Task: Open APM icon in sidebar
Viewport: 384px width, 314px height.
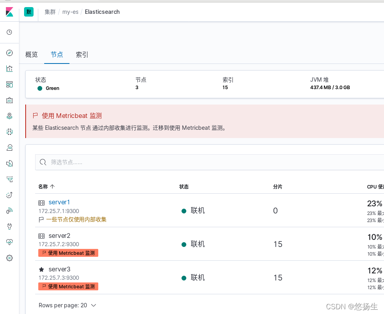Action: [9, 179]
